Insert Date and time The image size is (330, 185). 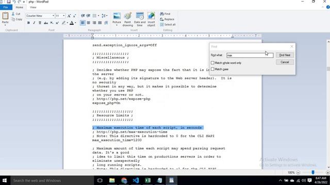point(140,20)
